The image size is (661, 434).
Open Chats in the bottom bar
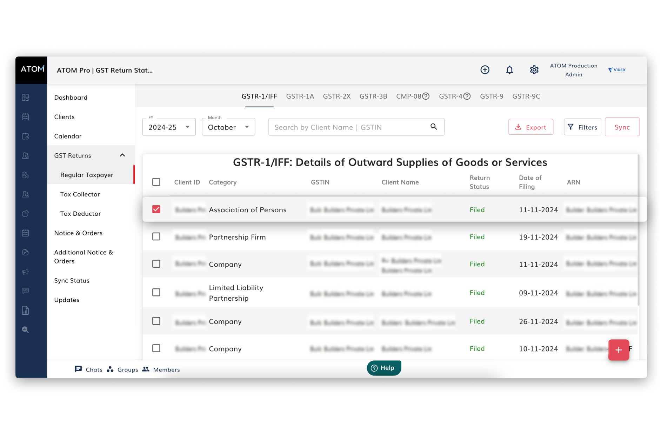click(89, 369)
